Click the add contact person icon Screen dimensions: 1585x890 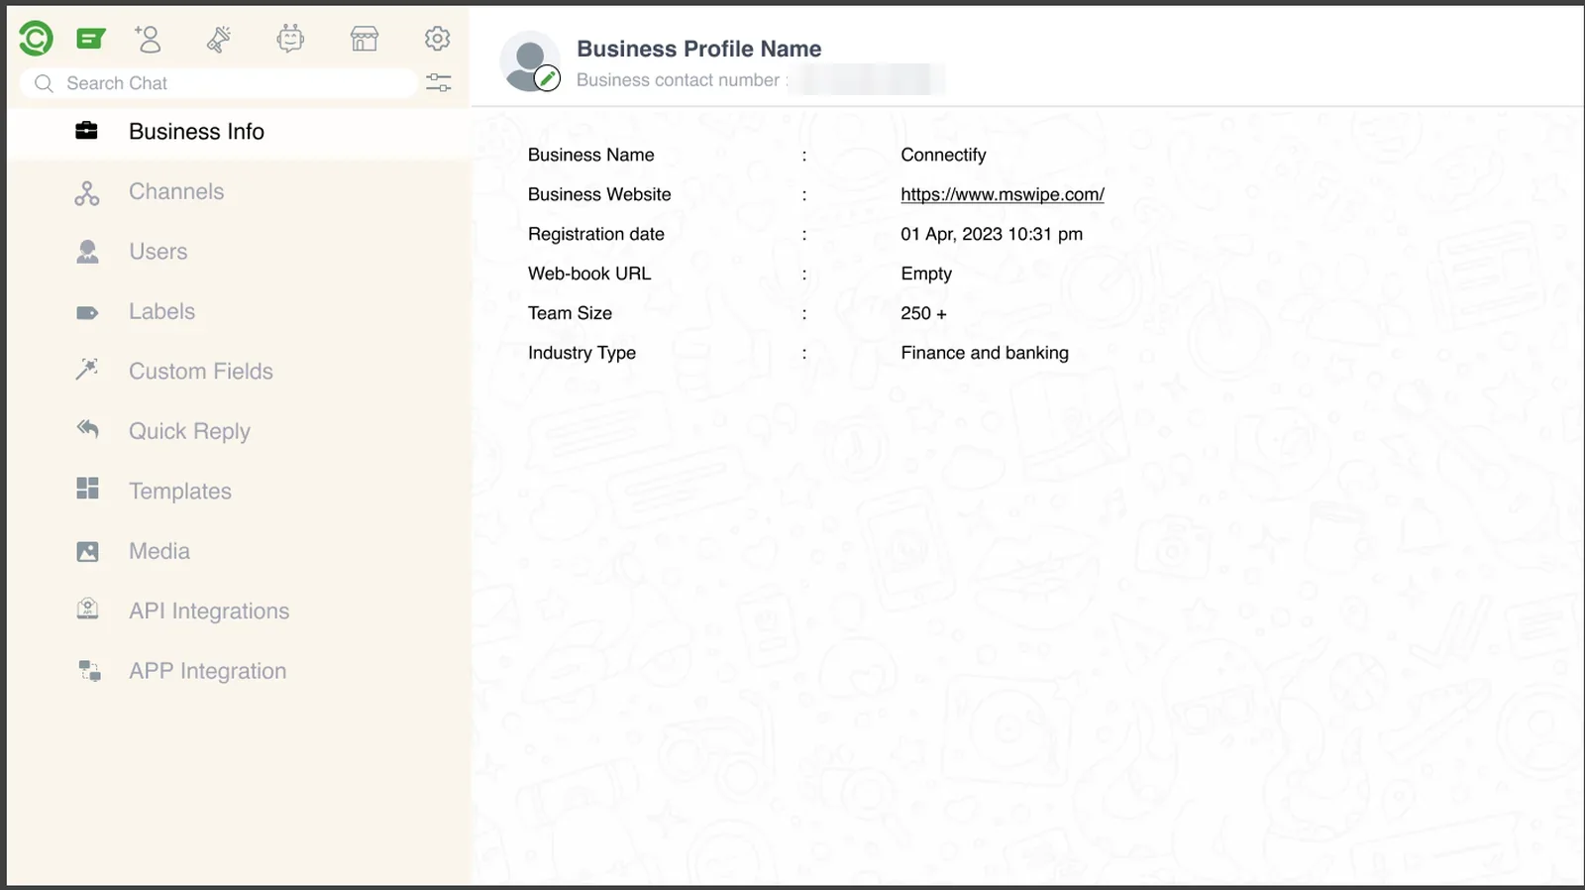tap(148, 39)
